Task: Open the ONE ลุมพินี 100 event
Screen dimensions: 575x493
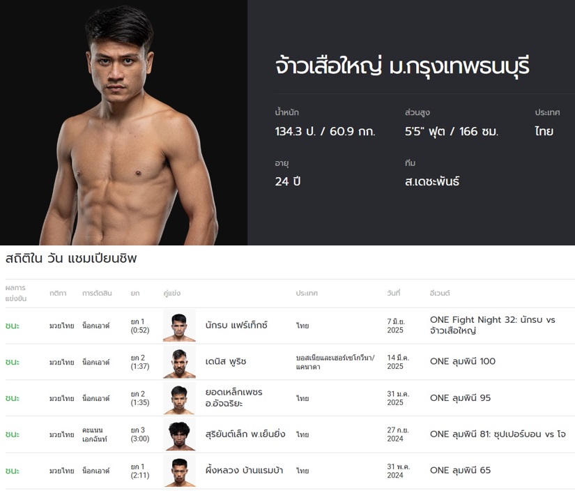Action: pyautogui.click(x=463, y=362)
